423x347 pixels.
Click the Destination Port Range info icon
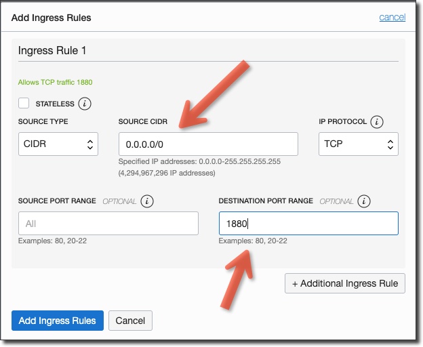pyautogui.click(x=364, y=201)
